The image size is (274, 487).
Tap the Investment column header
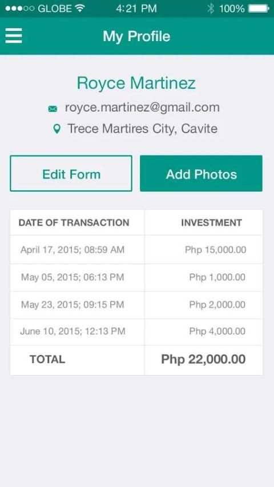click(x=212, y=223)
